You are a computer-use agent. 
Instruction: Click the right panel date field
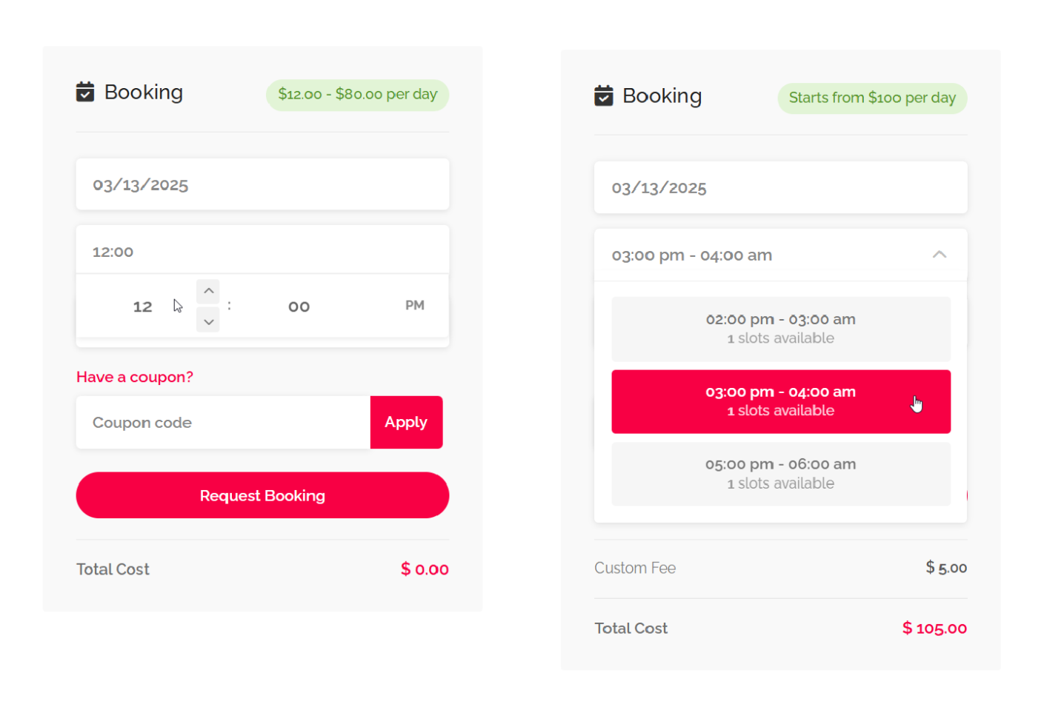pos(780,188)
